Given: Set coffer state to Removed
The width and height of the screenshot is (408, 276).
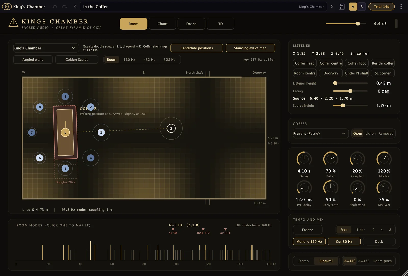Looking at the screenshot, I should 386,133.
